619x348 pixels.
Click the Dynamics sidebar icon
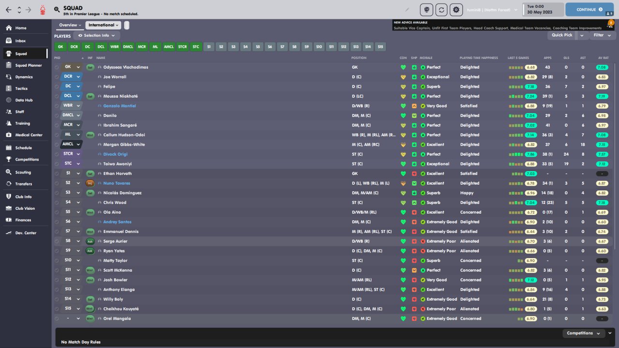(9, 77)
